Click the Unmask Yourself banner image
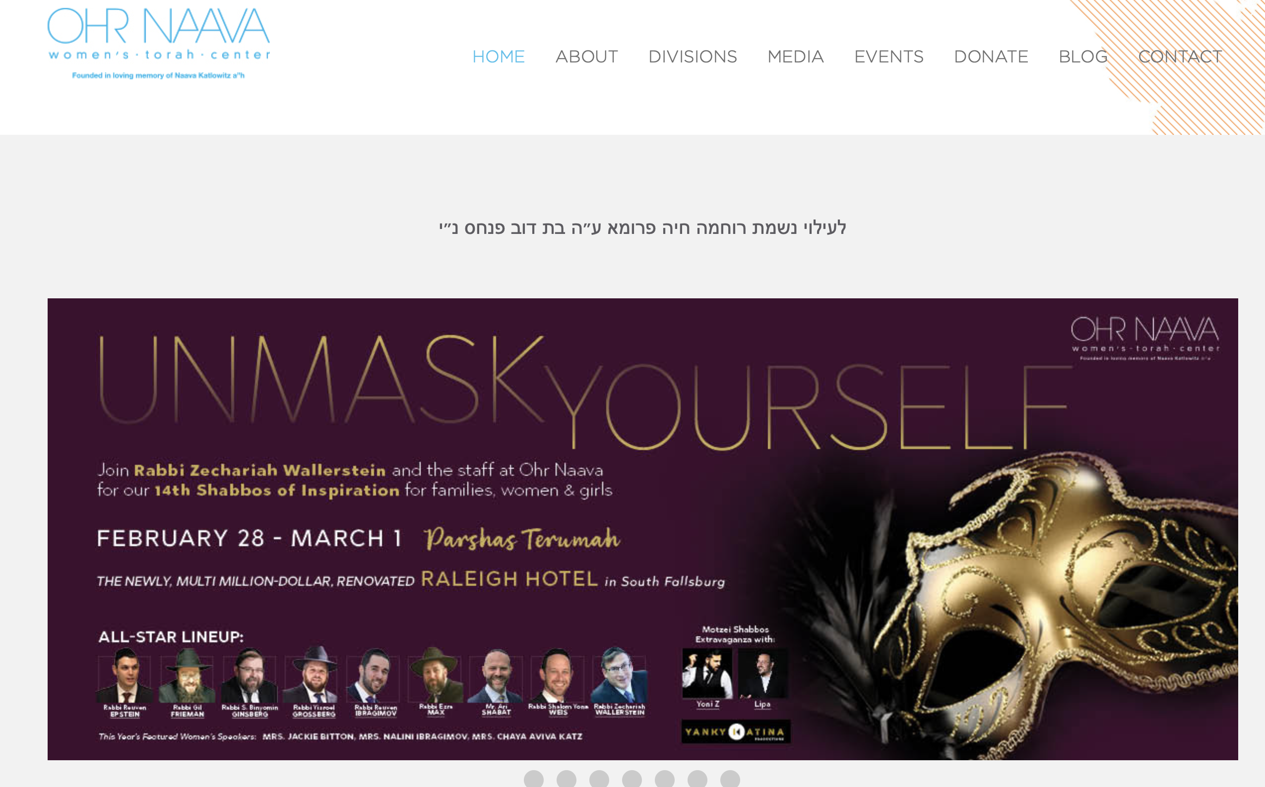The image size is (1265, 787). (642, 529)
